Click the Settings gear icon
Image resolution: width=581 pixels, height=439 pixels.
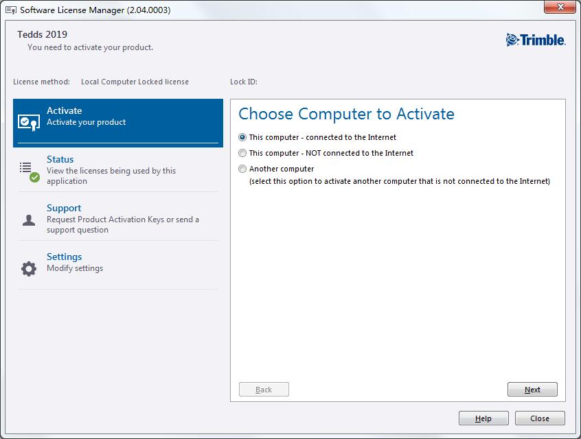tap(29, 269)
